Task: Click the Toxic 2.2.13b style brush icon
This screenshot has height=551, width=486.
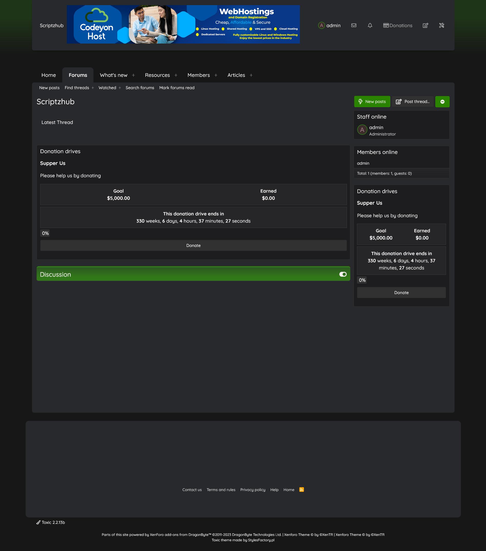Action: point(38,522)
